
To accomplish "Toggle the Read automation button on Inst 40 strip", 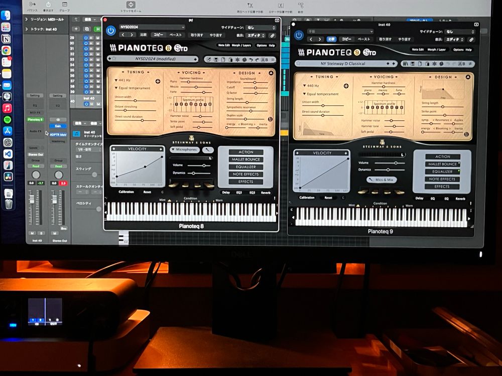I will tap(36, 166).
